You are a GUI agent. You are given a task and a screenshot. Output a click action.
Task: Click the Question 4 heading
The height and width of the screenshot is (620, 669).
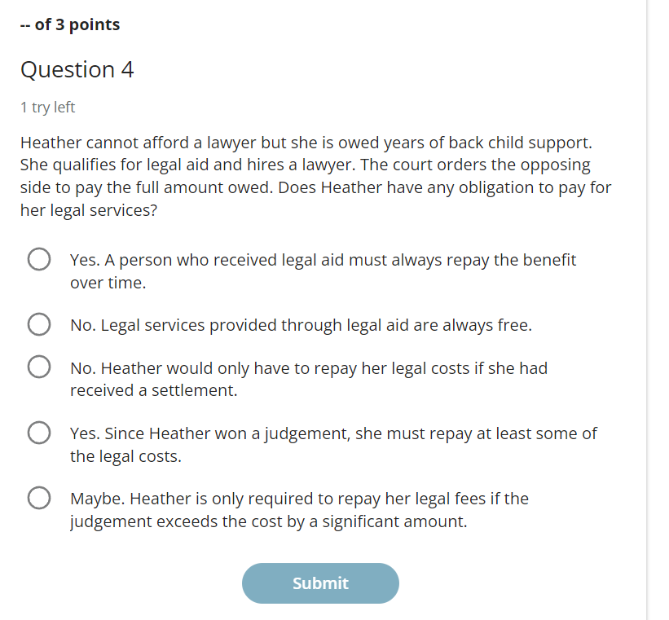[77, 70]
